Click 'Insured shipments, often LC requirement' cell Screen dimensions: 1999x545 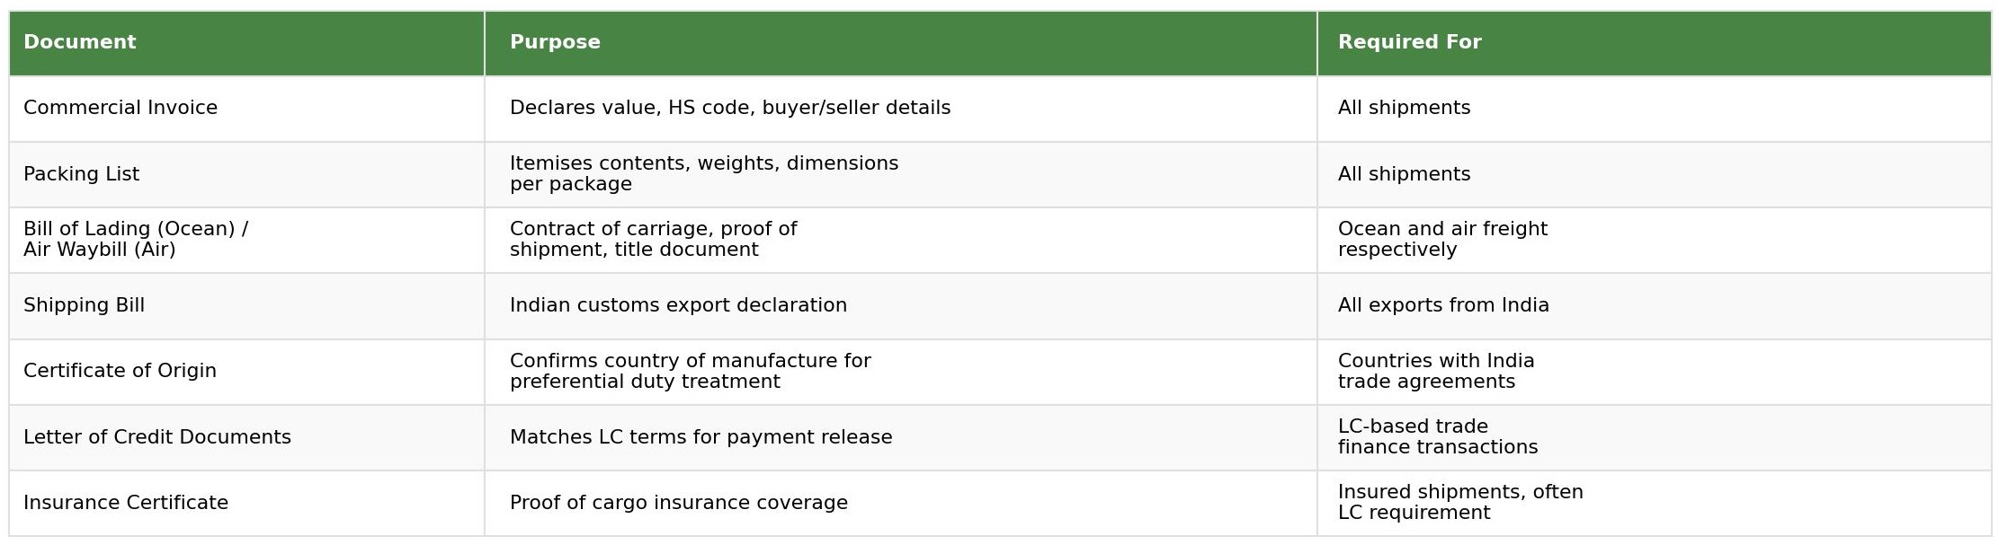pos(1655,503)
